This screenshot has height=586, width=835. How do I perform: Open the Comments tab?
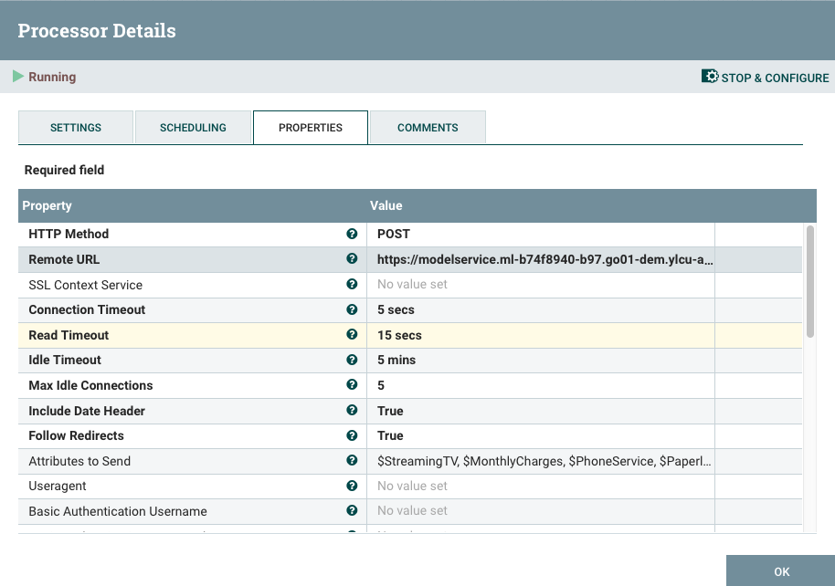(x=428, y=128)
